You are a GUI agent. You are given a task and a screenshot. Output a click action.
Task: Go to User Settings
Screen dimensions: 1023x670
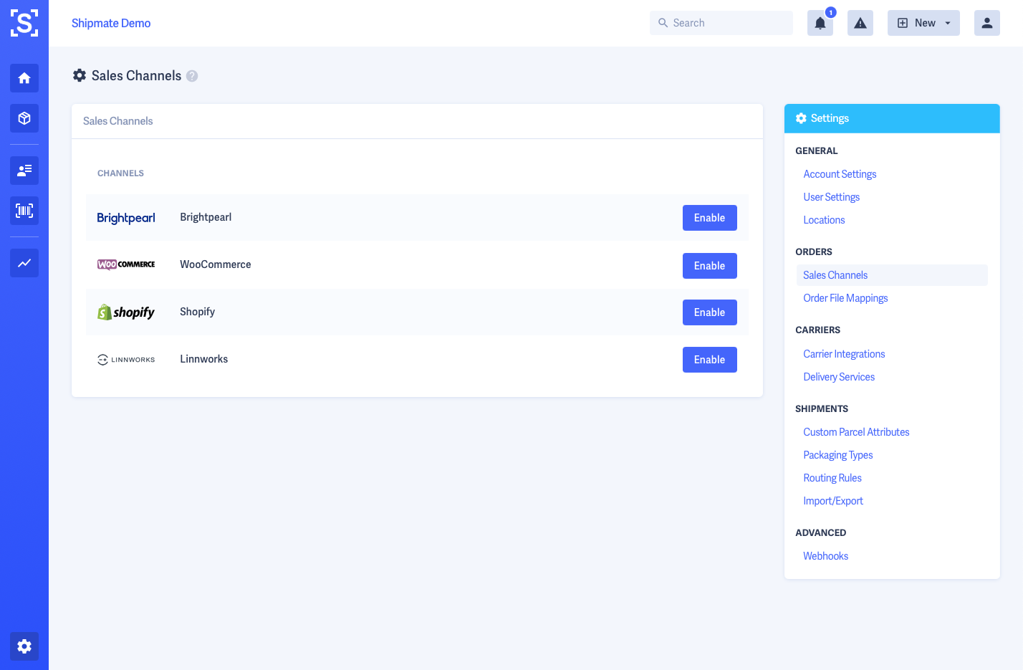[x=831, y=197]
